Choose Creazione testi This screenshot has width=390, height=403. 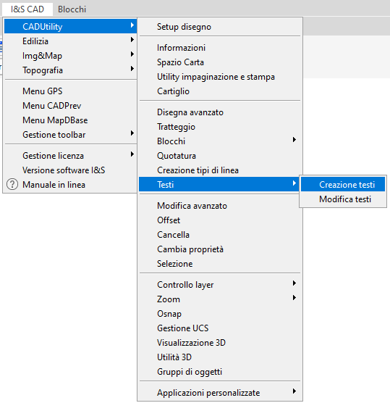[x=343, y=184]
